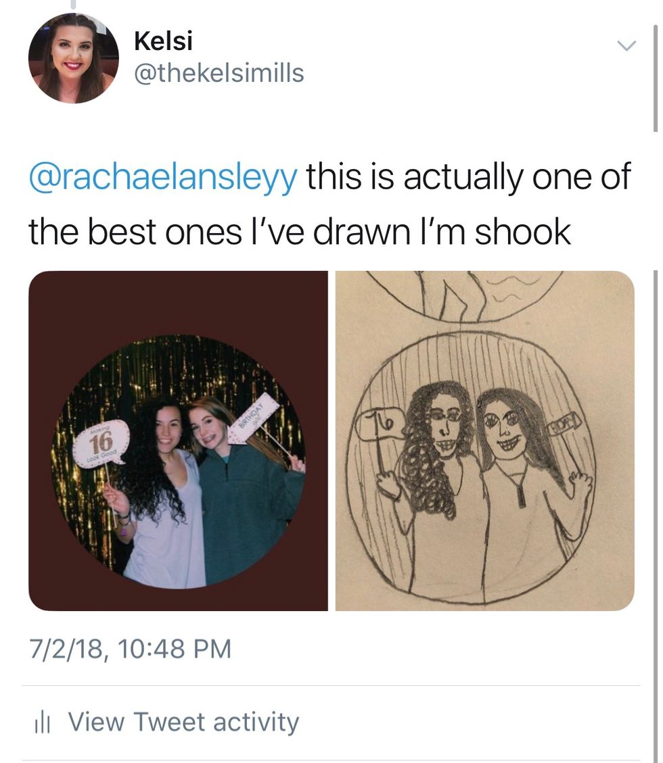Open Kelsi's profile picture
The height and width of the screenshot is (763, 663).
(73, 58)
